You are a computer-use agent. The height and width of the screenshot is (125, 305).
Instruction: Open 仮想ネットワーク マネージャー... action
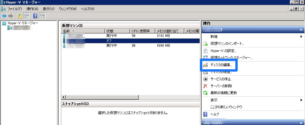(232, 58)
